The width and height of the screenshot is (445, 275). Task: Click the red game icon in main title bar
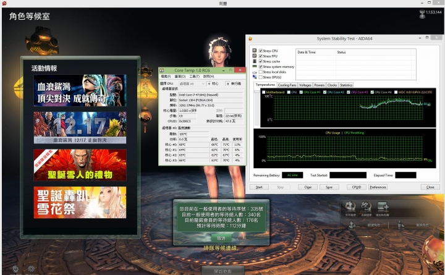4,3
